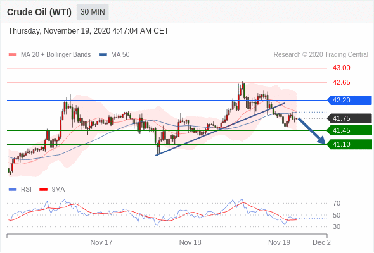Select the 42.20 blue pivot price tag

pyautogui.click(x=349, y=100)
